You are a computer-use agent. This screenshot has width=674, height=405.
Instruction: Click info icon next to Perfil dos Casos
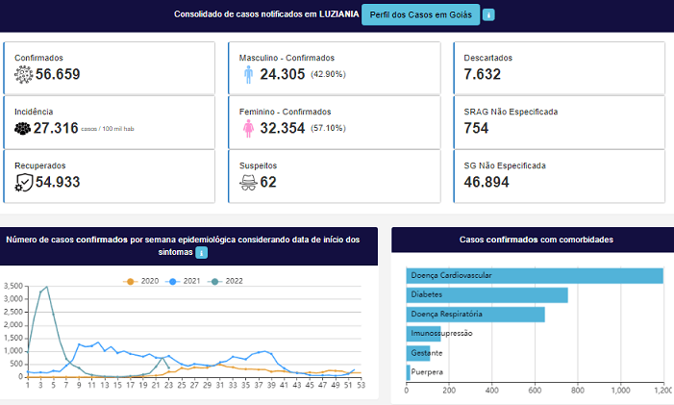(x=488, y=14)
